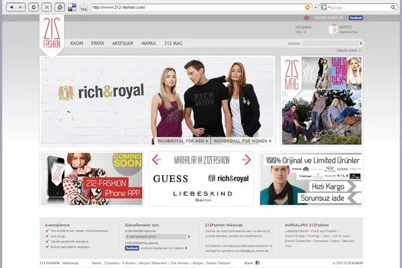Screen dimensions: 402x268
Task: Open RICH&ROYAL FOR WOMEN link
Action: point(243,141)
